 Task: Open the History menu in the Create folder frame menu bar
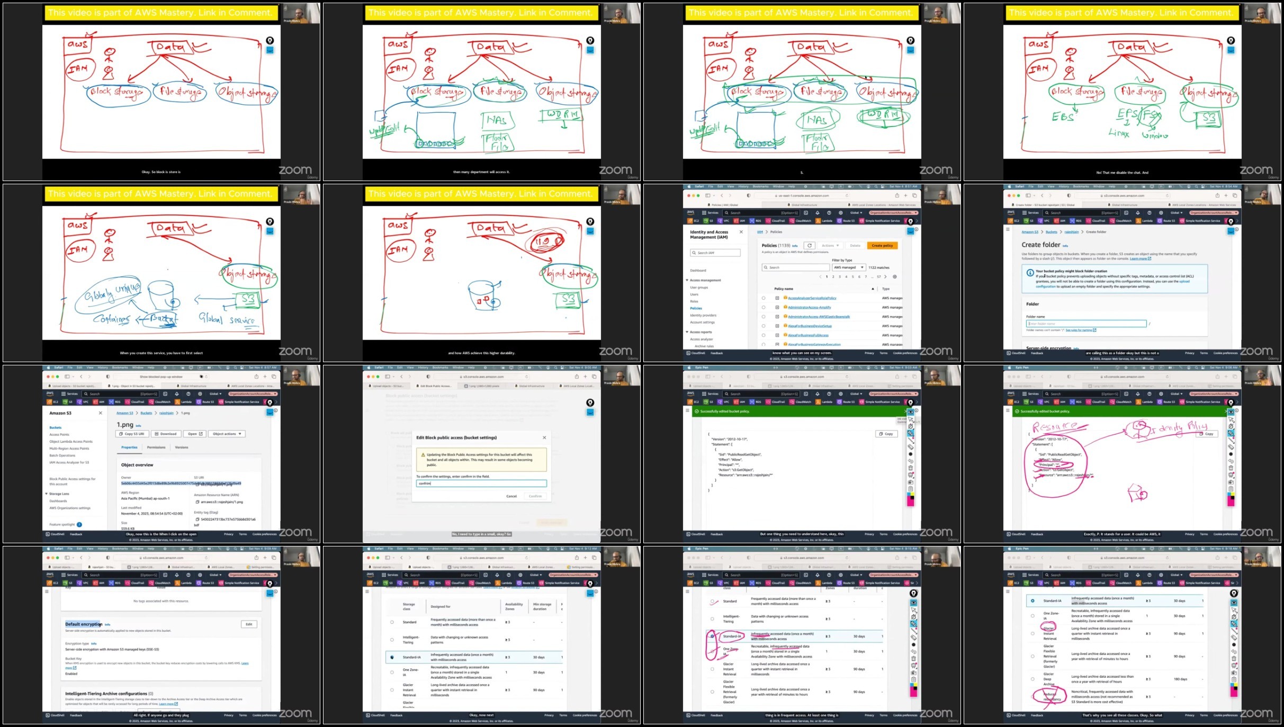click(x=1064, y=186)
